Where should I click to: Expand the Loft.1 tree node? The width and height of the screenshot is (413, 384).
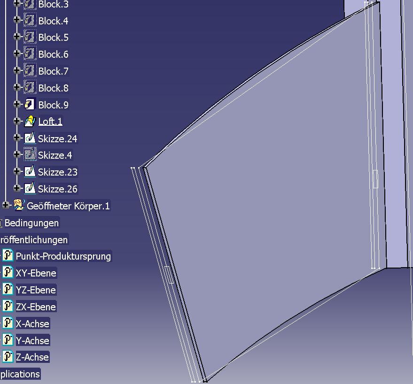(x=17, y=121)
